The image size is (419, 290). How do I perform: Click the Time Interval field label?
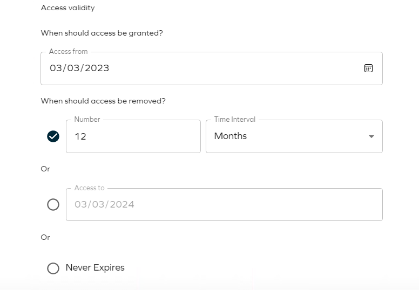[x=235, y=119]
